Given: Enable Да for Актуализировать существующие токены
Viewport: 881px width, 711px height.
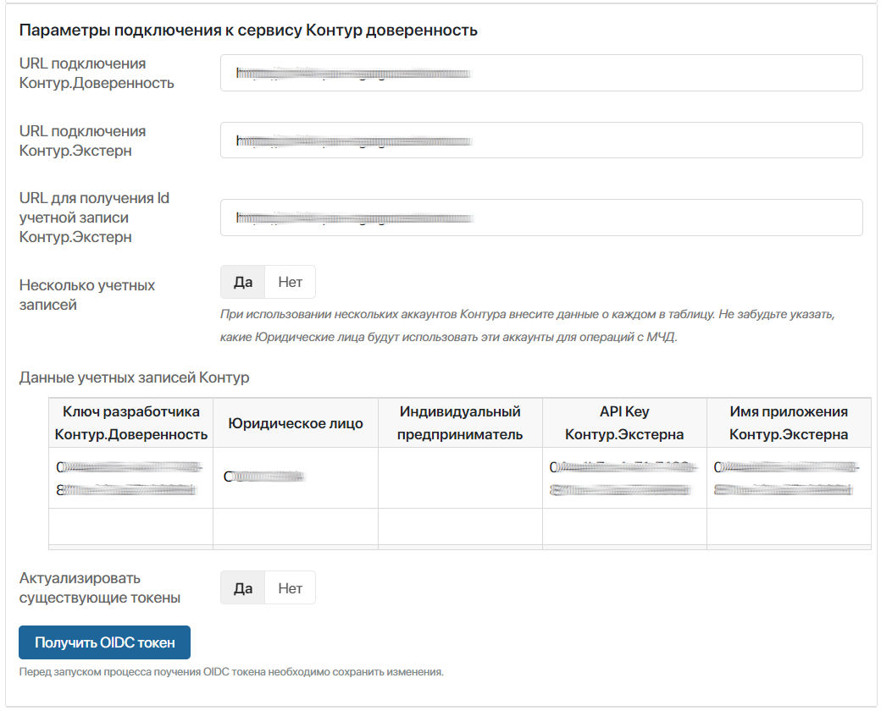Looking at the screenshot, I should click(x=243, y=587).
